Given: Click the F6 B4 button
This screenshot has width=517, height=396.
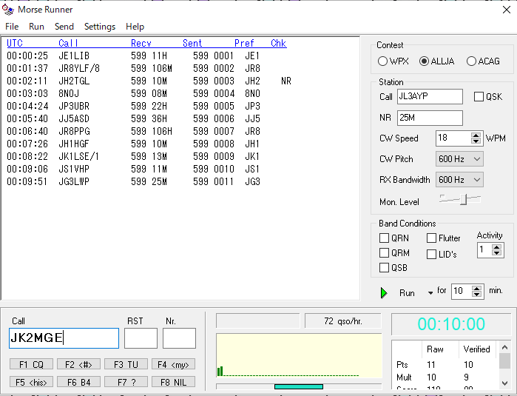Looking at the screenshot, I should (x=78, y=382).
